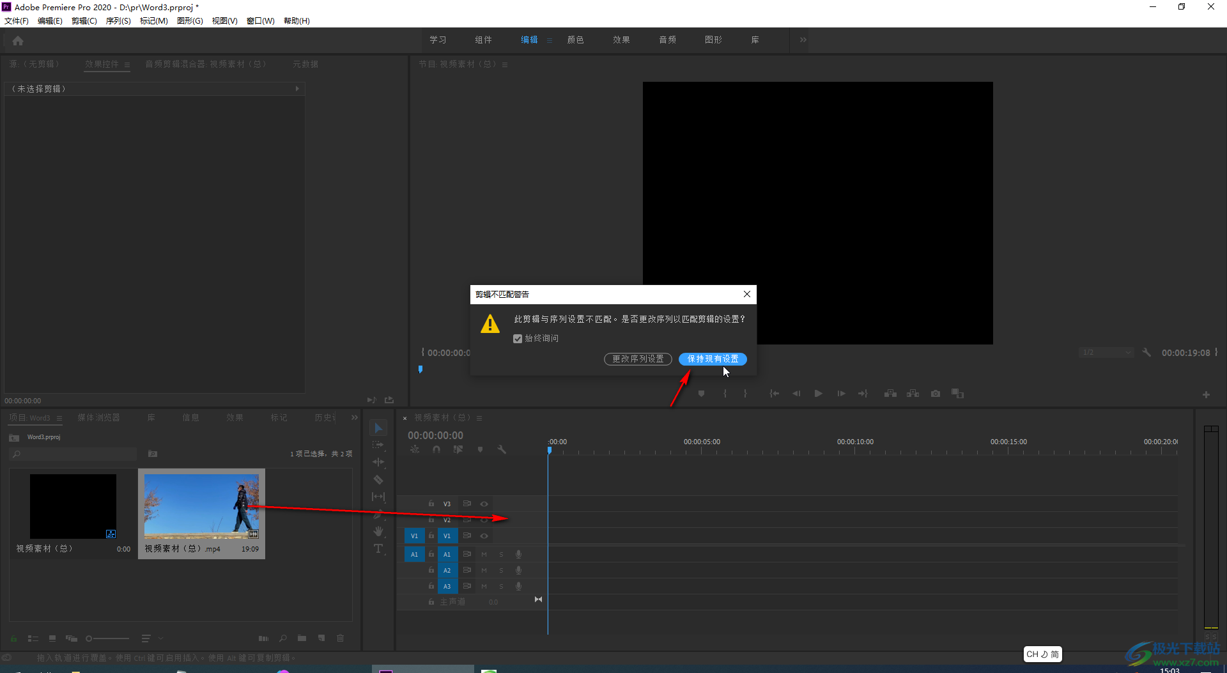Image resolution: width=1227 pixels, height=673 pixels.
Task: Toggle lock on A1 track
Action: click(x=431, y=554)
